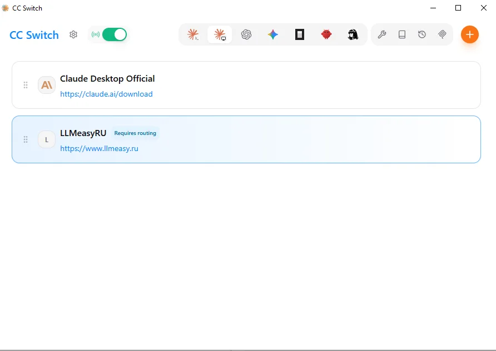496x351 pixels.
Task: Maximize the CC Switch window
Action: 458,8
